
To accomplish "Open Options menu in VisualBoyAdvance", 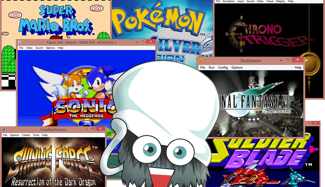I will (x=15, y=135).
